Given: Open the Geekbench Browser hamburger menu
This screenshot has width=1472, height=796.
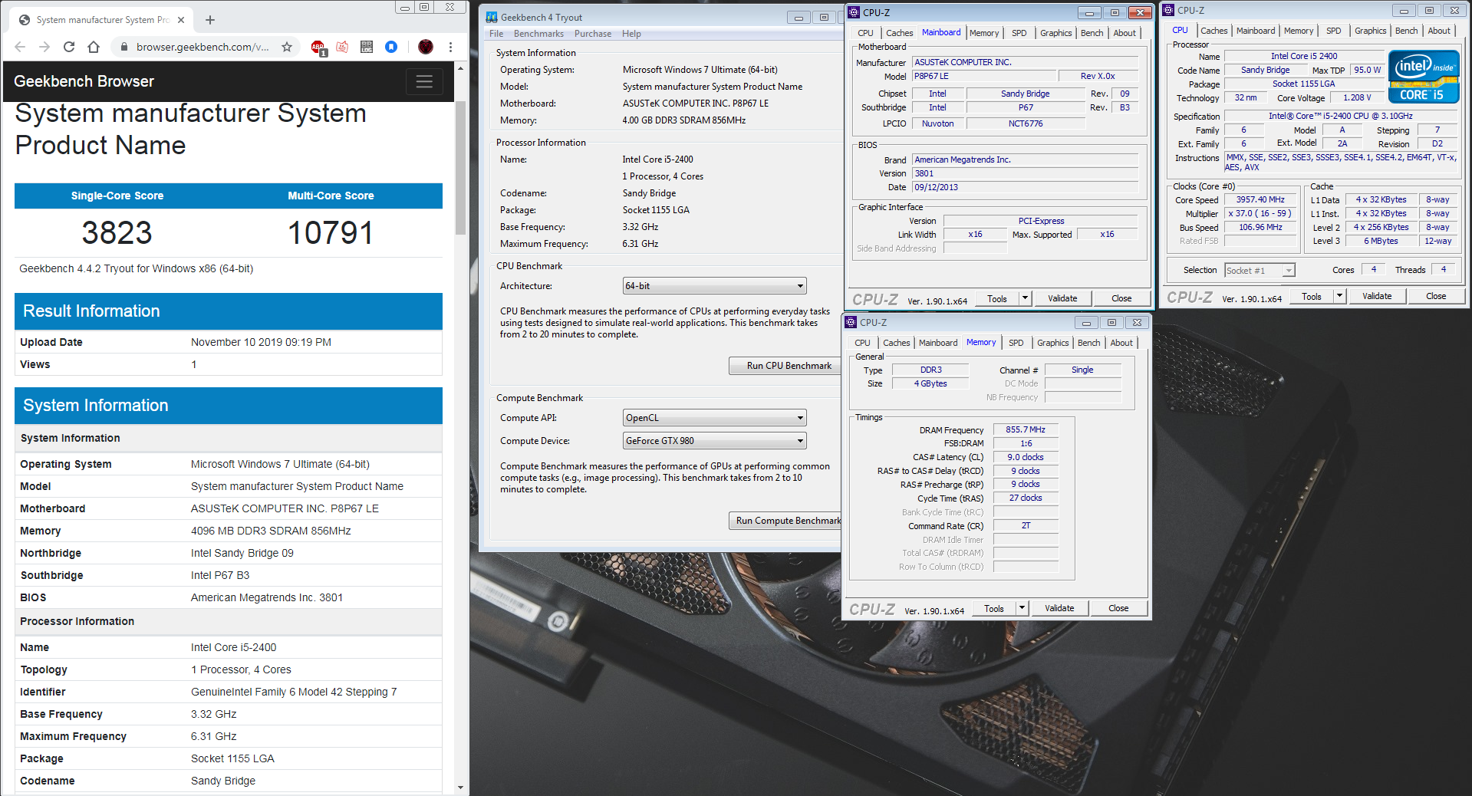Looking at the screenshot, I should 424,81.
